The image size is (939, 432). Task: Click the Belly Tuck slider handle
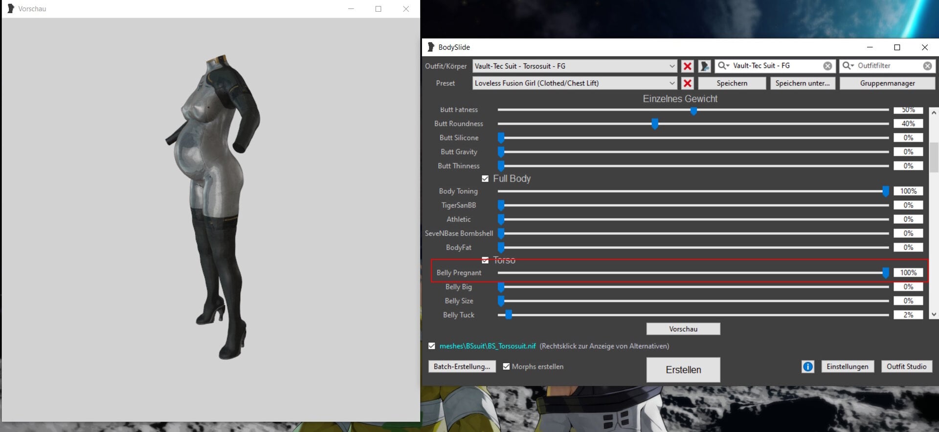click(x=509, y=315)
